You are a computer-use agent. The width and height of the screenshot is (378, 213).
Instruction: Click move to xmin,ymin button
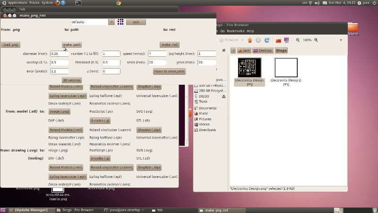point(169,71)
